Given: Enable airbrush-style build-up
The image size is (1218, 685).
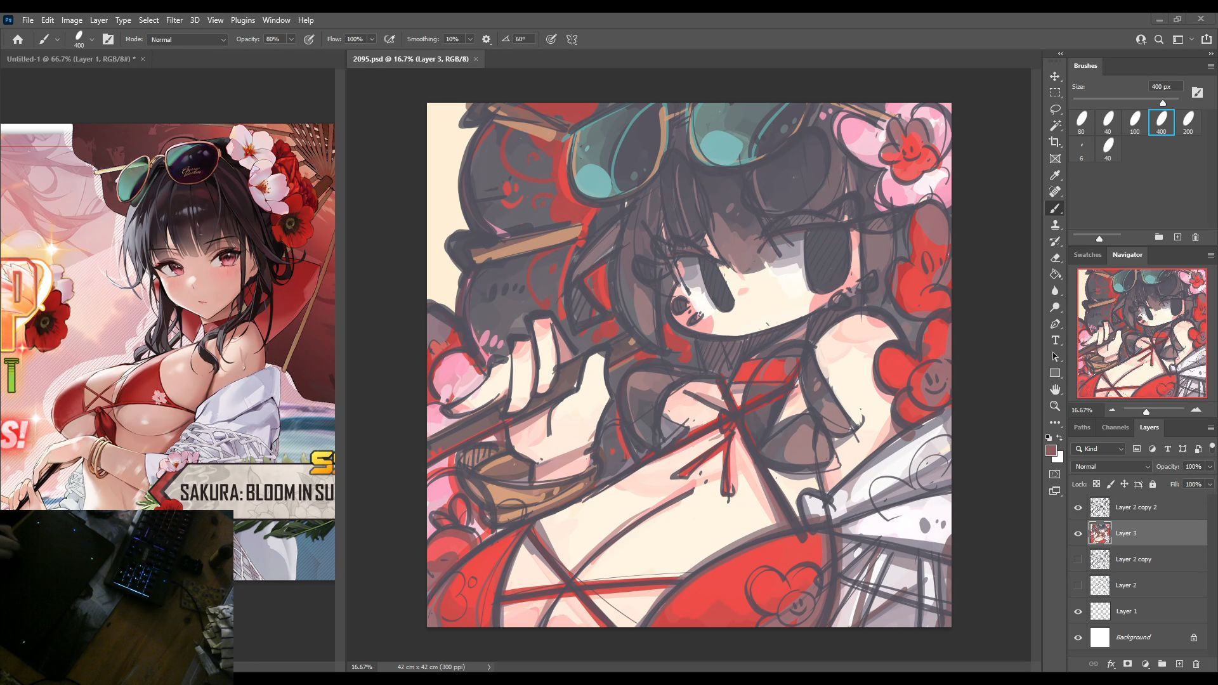Looking at the screenshot, I should pos(390,39).
